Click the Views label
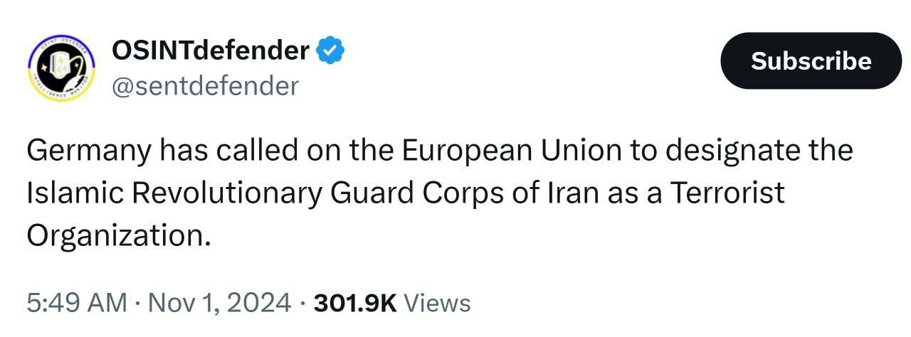Screen dimensions: 911x337 pyautogui.click(x=438, y=304)
